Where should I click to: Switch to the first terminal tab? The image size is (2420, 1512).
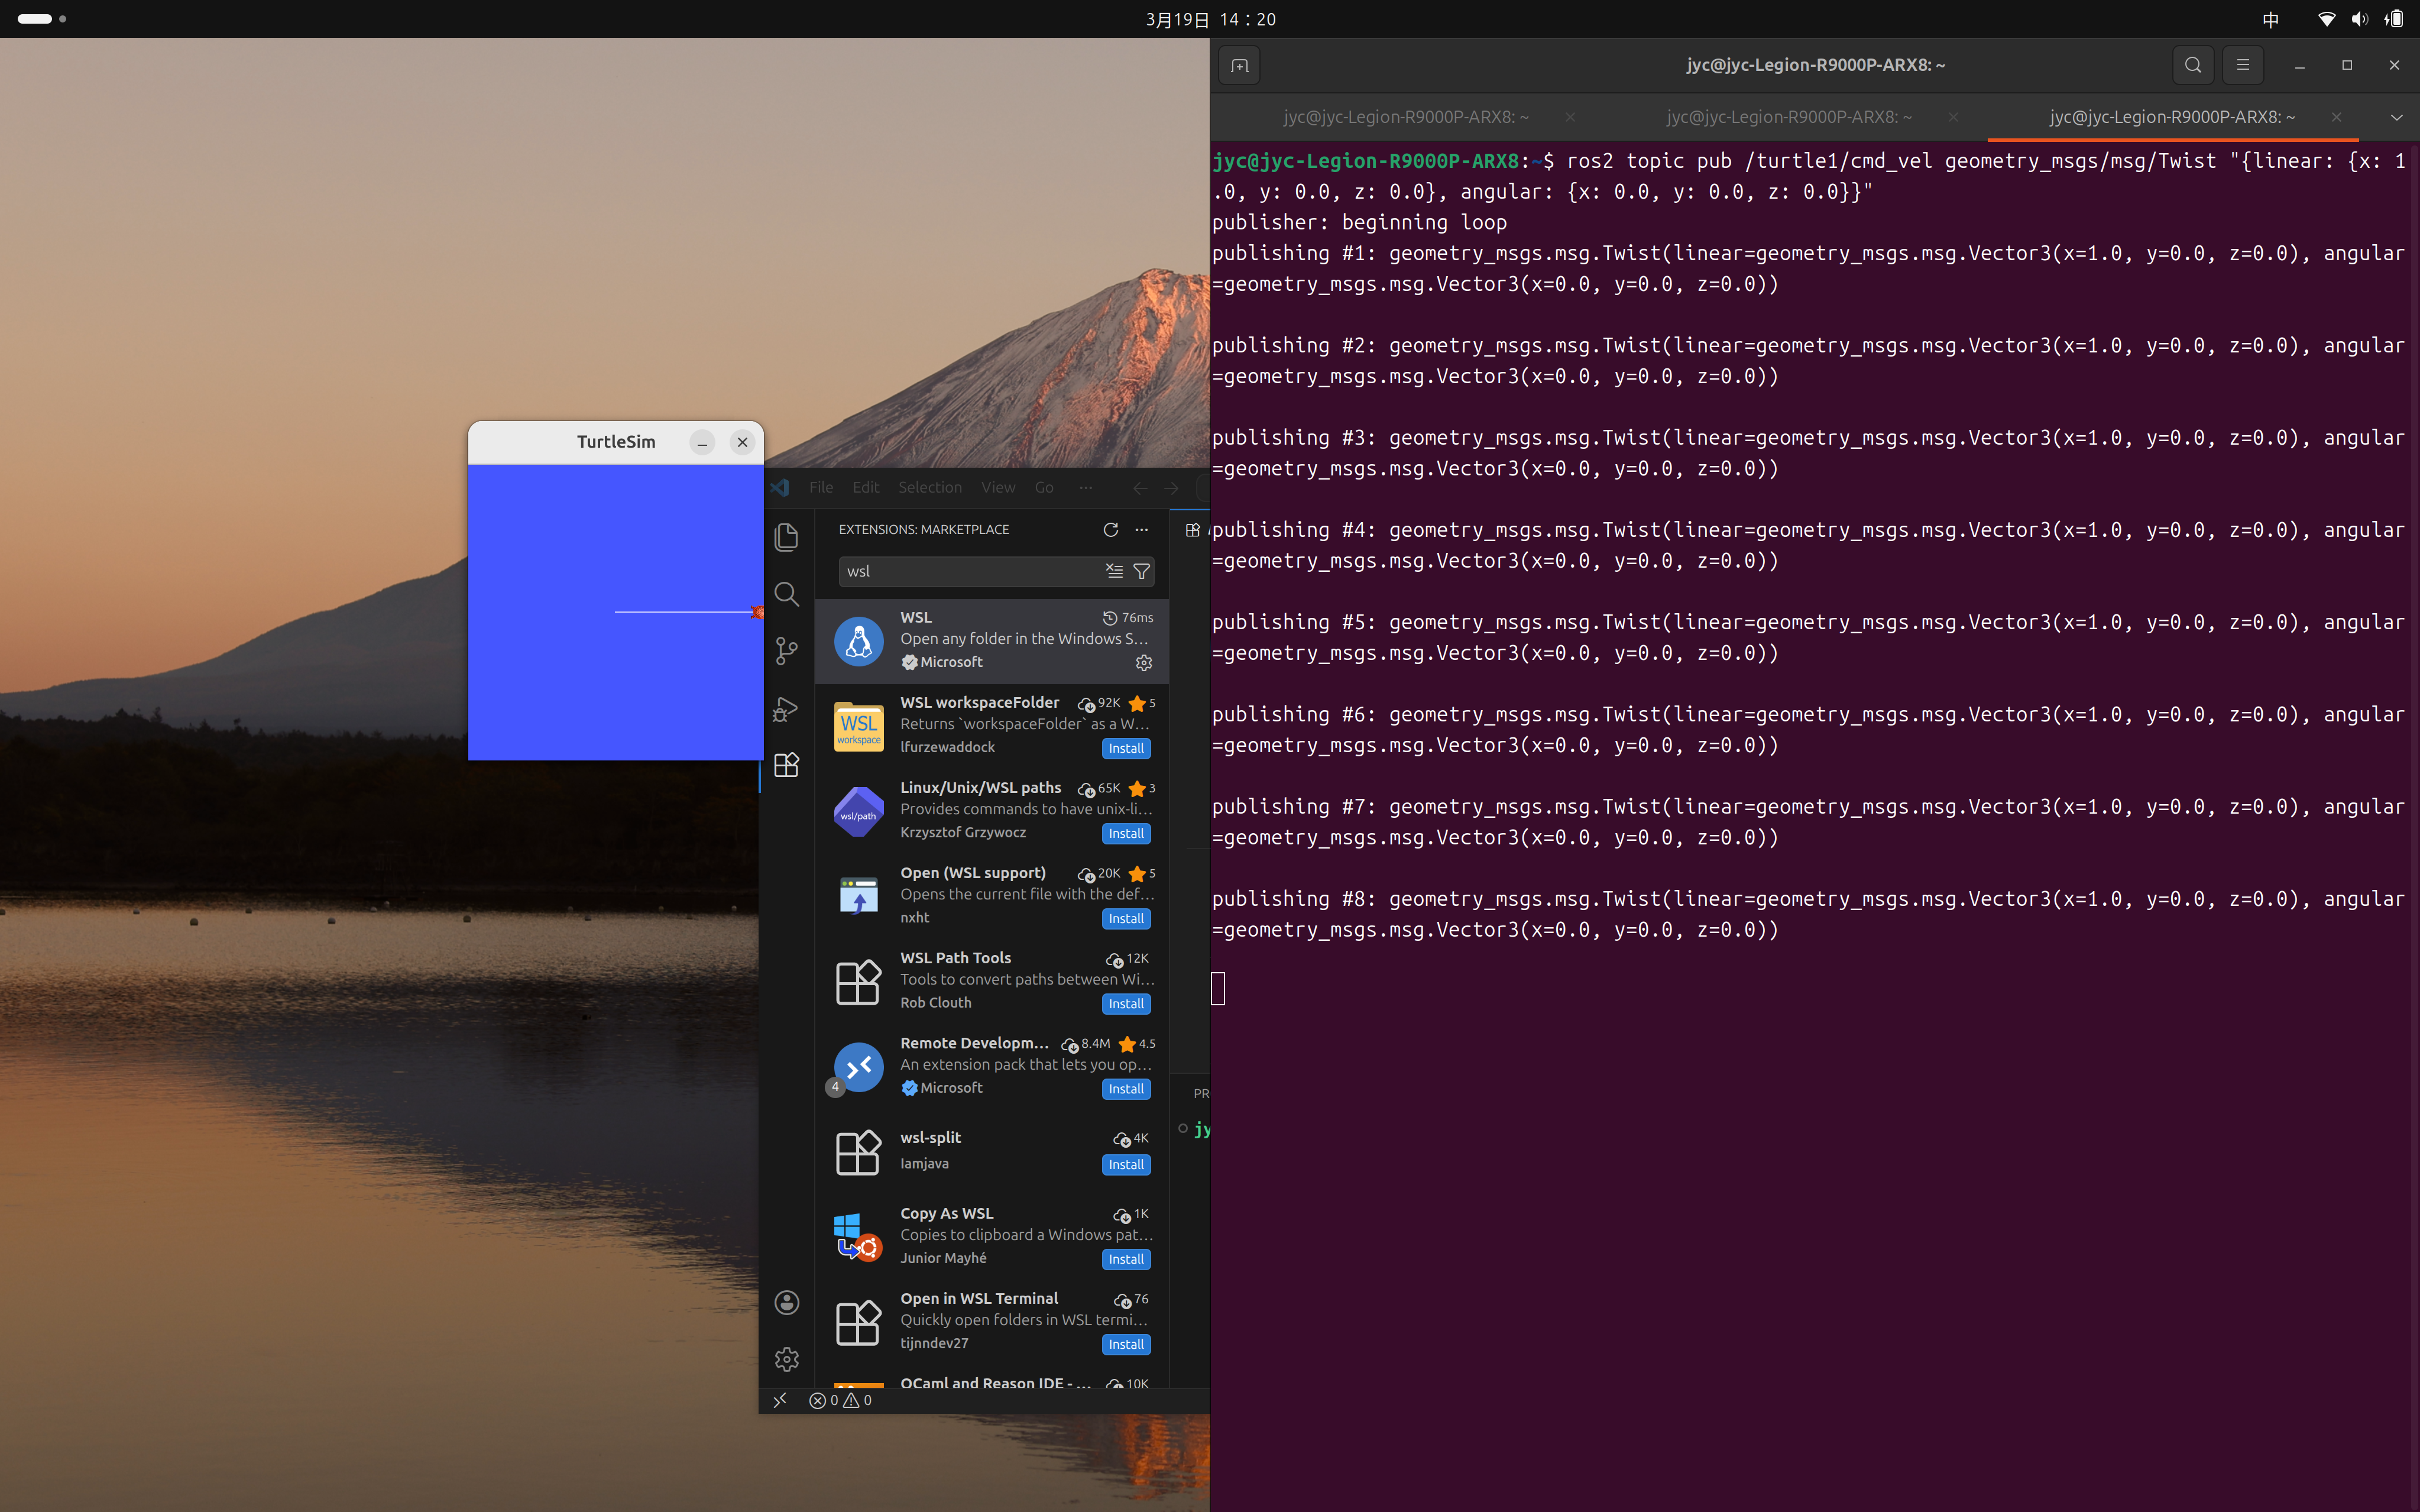click(1407, 117)
